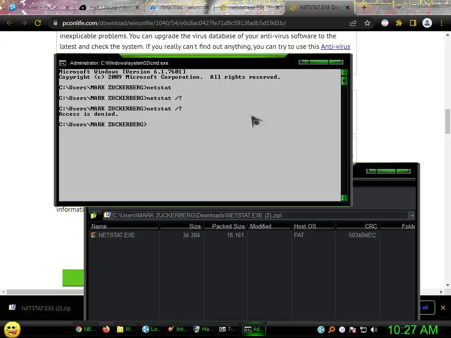Switch to Chrome in the taskbar

85,329
